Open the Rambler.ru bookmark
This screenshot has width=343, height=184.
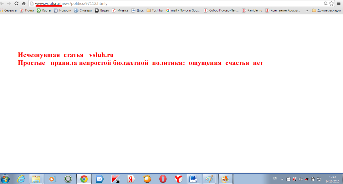252,10
